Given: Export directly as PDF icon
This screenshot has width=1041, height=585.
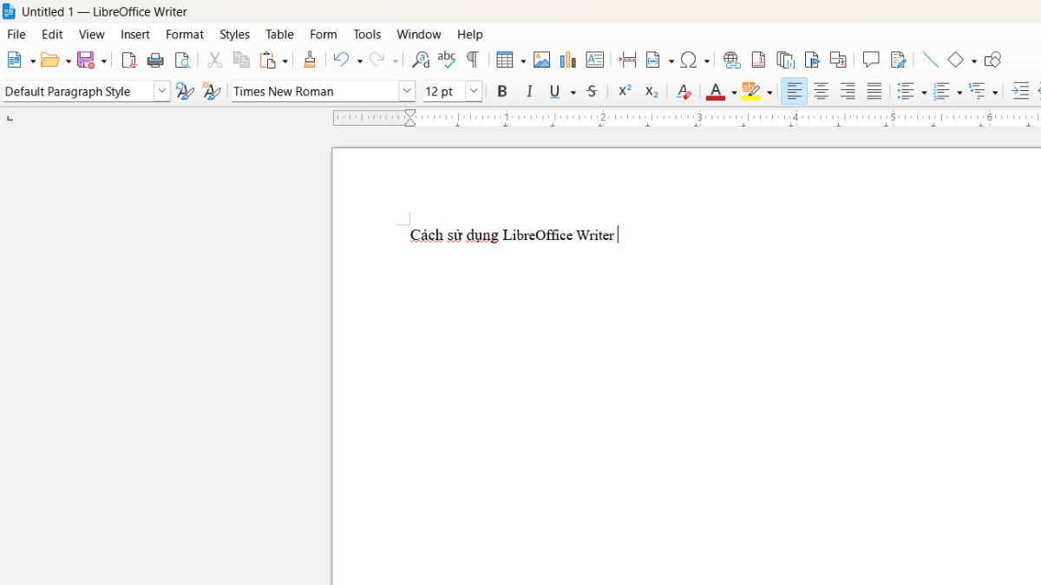Looking at the screenshot, I should [x=129, y=60].
